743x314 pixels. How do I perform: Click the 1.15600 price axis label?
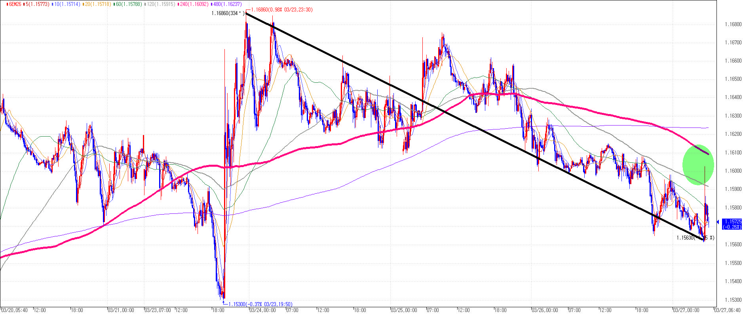click(733, 244)
